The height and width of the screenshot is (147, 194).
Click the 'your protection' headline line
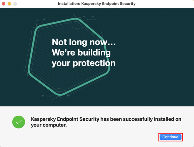coord(84,63)
